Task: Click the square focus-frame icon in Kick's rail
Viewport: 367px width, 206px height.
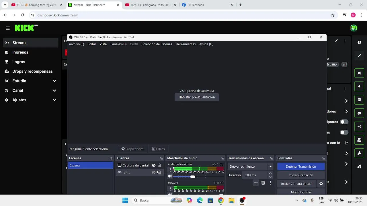Action: pyautogui.click(x=359, y=73)
